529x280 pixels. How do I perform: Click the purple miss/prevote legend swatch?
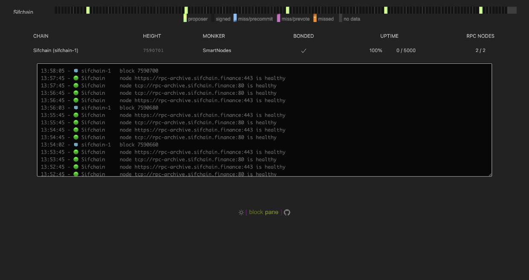pos(279,19)
